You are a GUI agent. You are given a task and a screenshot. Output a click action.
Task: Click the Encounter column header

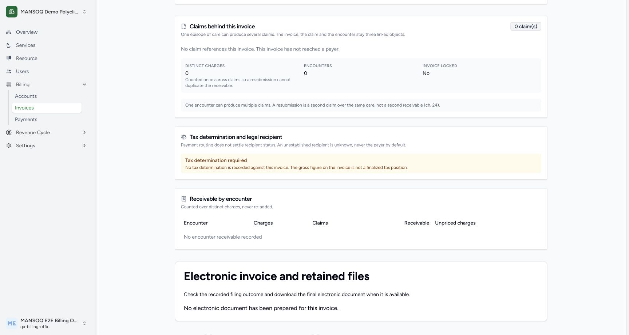195,223
